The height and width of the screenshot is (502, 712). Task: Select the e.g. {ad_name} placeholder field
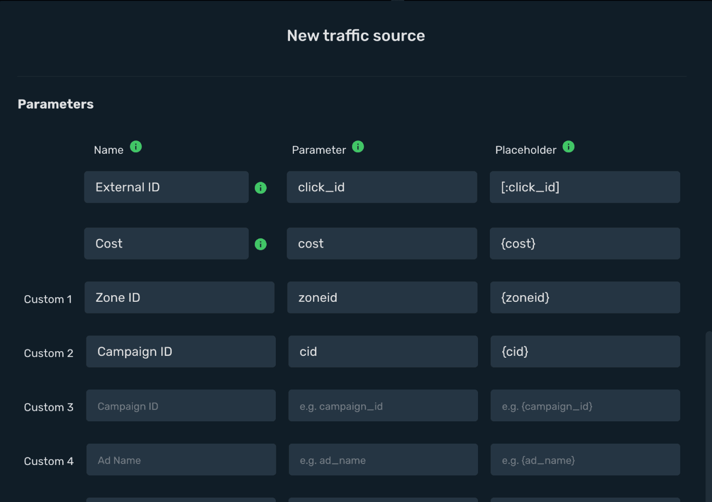(585, 460)
